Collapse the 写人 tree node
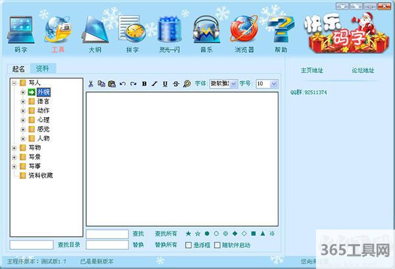395x269 pixels. coord(14,83)
